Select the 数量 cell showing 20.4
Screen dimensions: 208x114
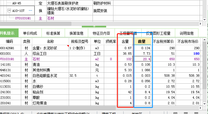[142, 59]
